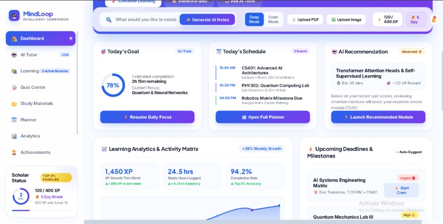Click the search magnifier icon
The image size is (443, 224).
click(x=108, y=20)
